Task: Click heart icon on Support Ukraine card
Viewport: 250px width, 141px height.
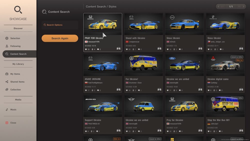Action: coord(86,131)
